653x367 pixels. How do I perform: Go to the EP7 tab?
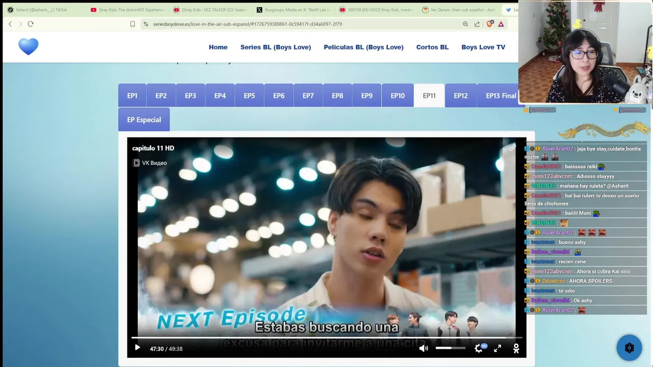click(308, 95)
